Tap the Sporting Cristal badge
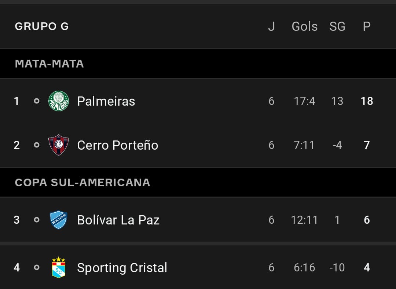The width and height of the screenshot is (396, 289). [59, 267]
